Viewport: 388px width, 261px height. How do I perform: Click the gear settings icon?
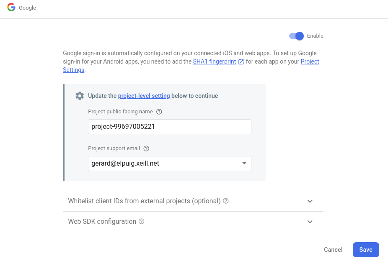tap(80, 96)
